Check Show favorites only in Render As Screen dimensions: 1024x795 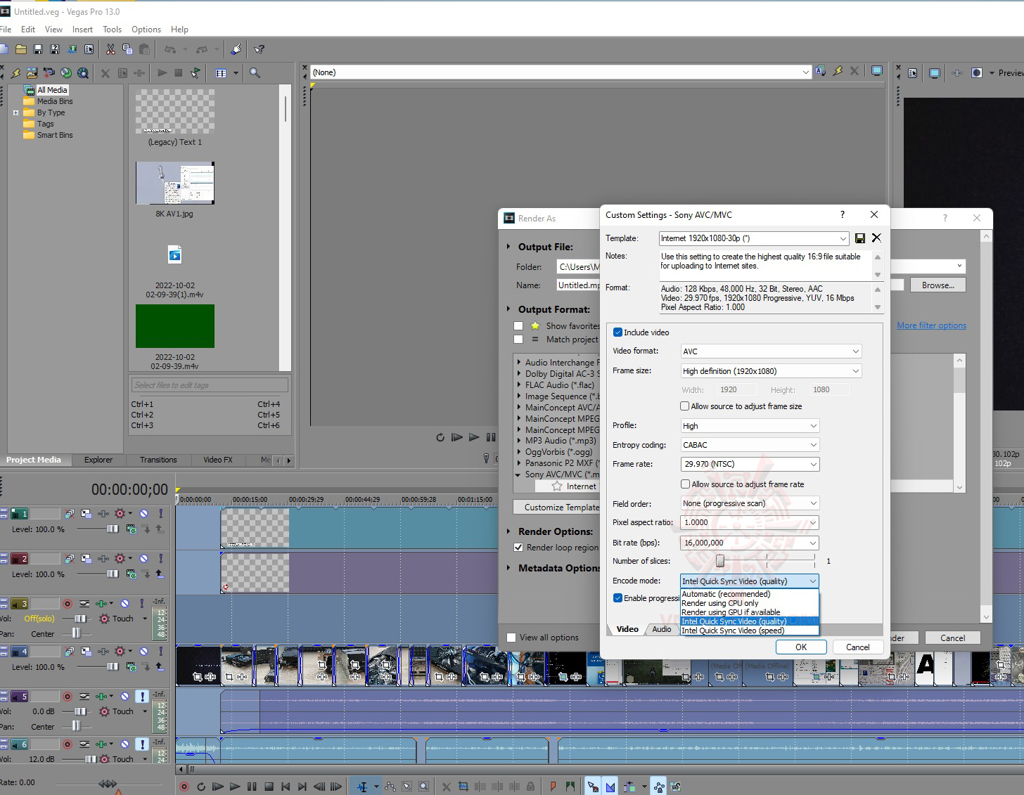[x=518, y=326]
